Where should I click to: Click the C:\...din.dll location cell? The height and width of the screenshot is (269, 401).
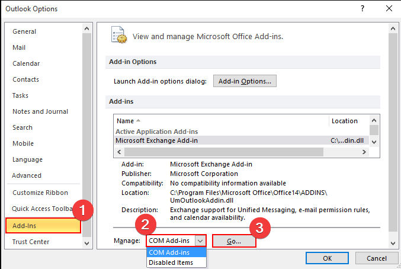pos(347,140)
